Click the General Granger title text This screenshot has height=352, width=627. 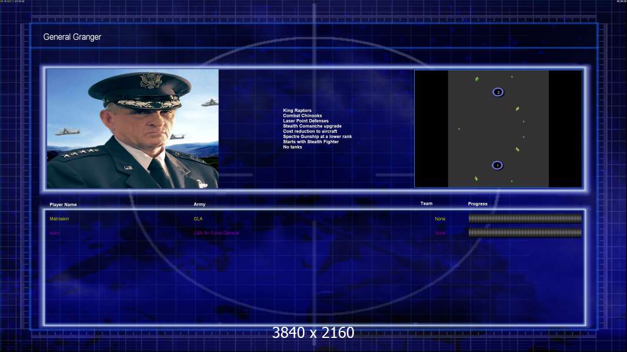pyautogui.click(x=72, y=37)
